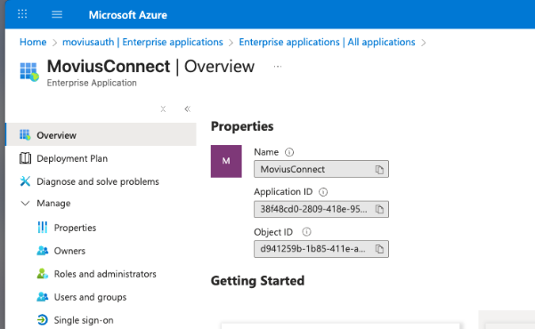Image resolution: width=535 pixels, height=329 pixels.
Task: Show Application ID info tooltip
Action: point(323,192)
